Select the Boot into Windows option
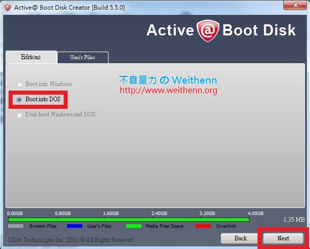The height and width of the screenshot is (249, 310). [x=19, y=85]
